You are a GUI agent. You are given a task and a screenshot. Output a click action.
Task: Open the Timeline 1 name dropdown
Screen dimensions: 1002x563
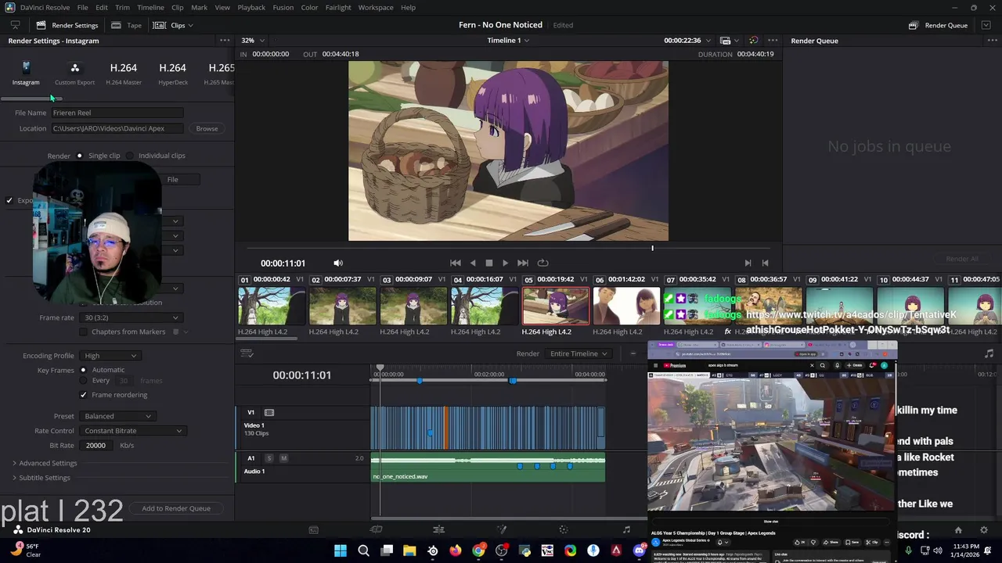click(508, 40)
